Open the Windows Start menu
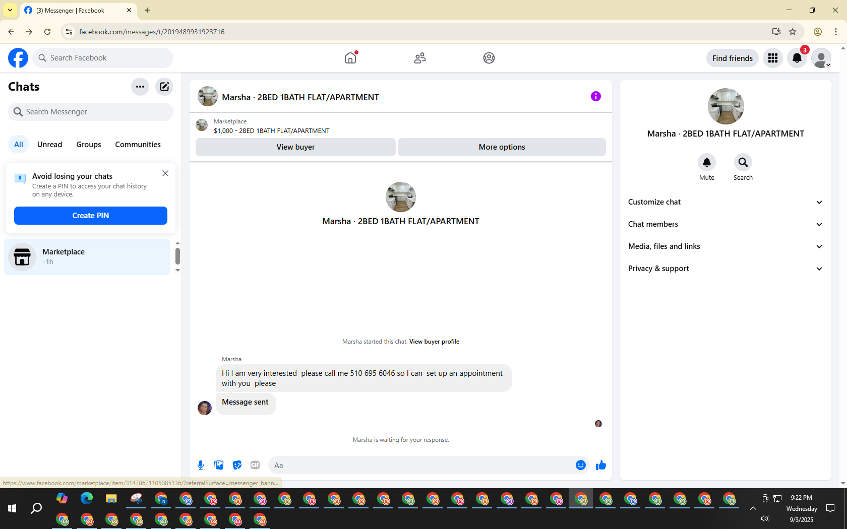 click(x=12, y=509)
